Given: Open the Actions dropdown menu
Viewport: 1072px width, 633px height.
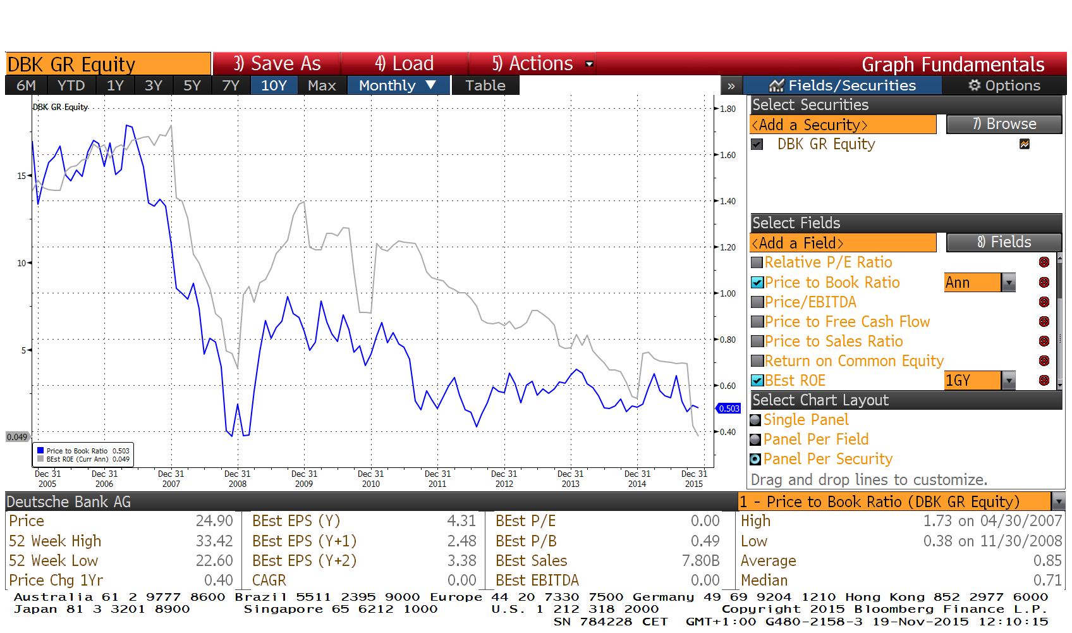Looking at the screenshot, I should tap(589, 64).
